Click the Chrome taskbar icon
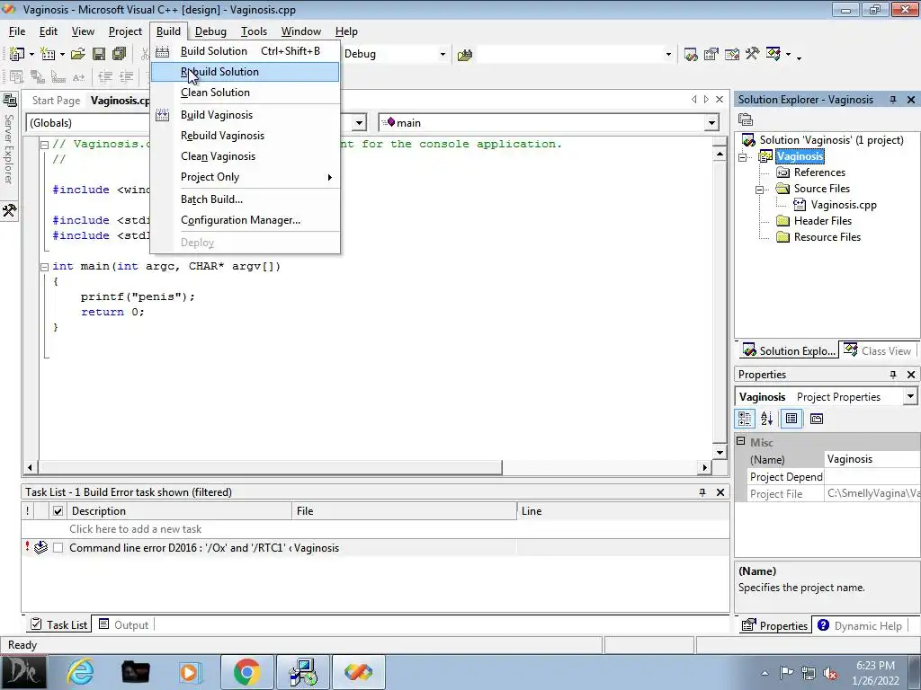 tap(246, 672)
